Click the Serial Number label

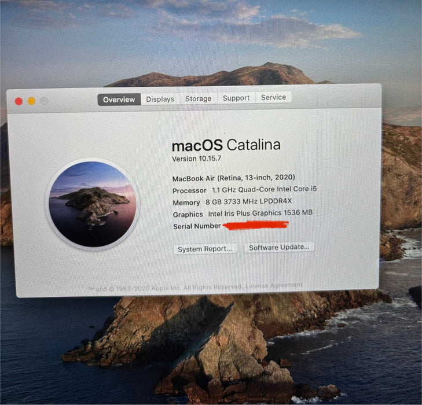click(197, 226)
